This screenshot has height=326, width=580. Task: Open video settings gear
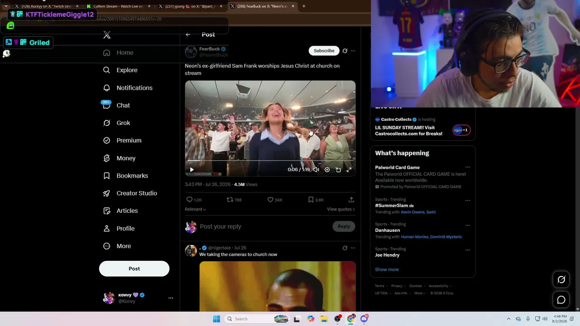click(x=327, y=170)
